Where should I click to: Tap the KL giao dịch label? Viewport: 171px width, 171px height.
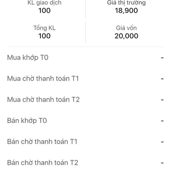[x=44, y=3]
